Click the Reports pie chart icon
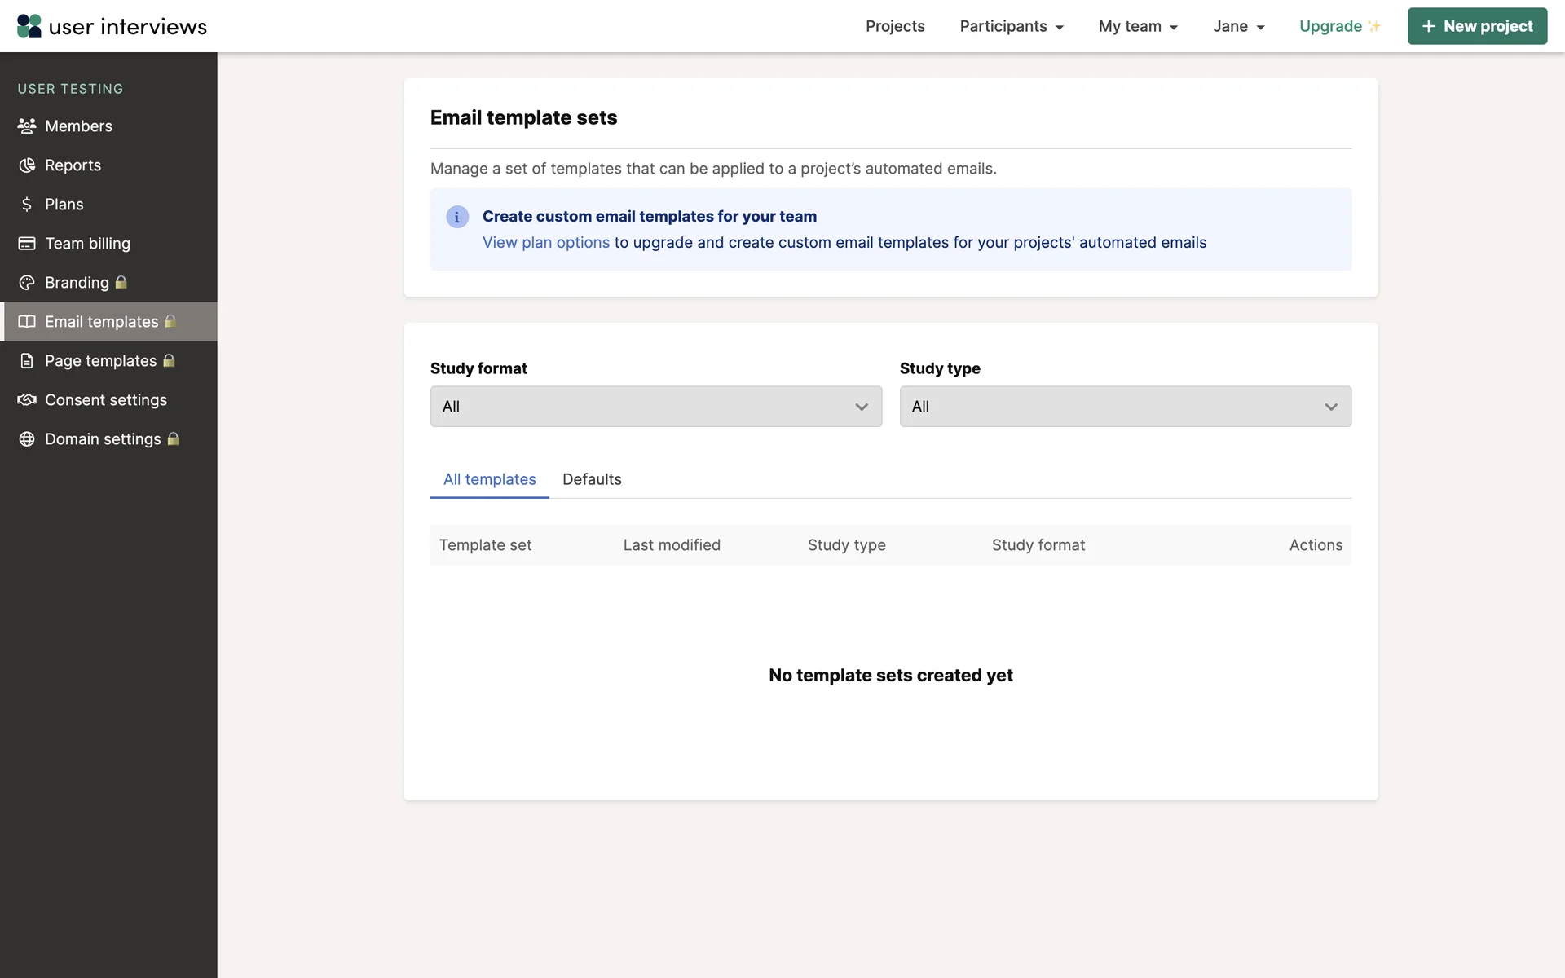Viewport: 1565px width, 978px height. (27, 165)
